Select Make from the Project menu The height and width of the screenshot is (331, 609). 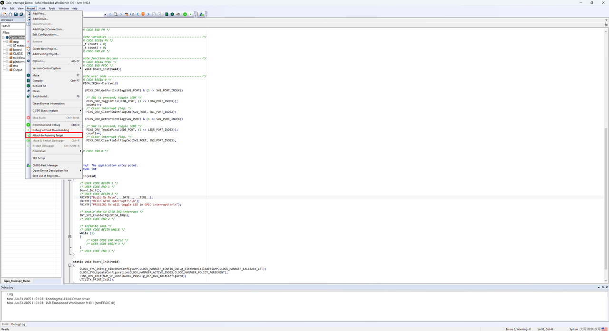54,75
